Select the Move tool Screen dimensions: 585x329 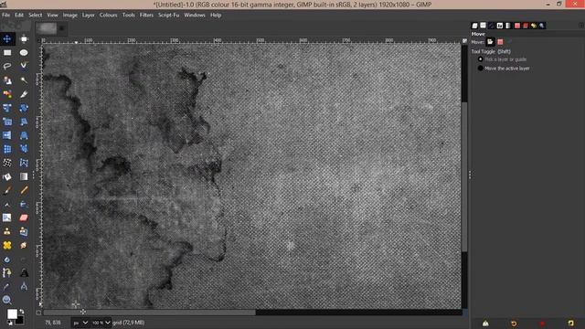click(7, 38)
